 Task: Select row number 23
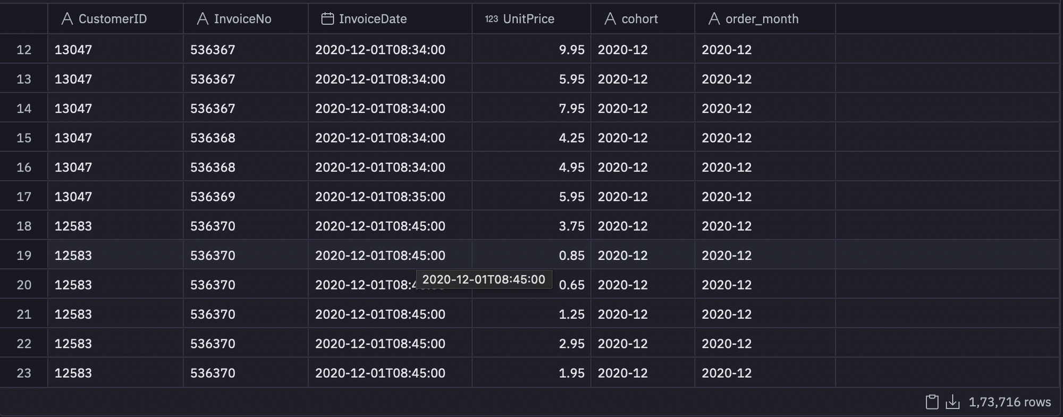[24, 373]
